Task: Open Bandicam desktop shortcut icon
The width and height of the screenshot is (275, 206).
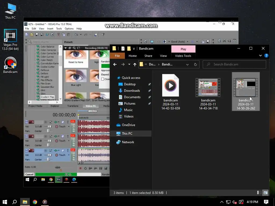Action: [10, 65]
